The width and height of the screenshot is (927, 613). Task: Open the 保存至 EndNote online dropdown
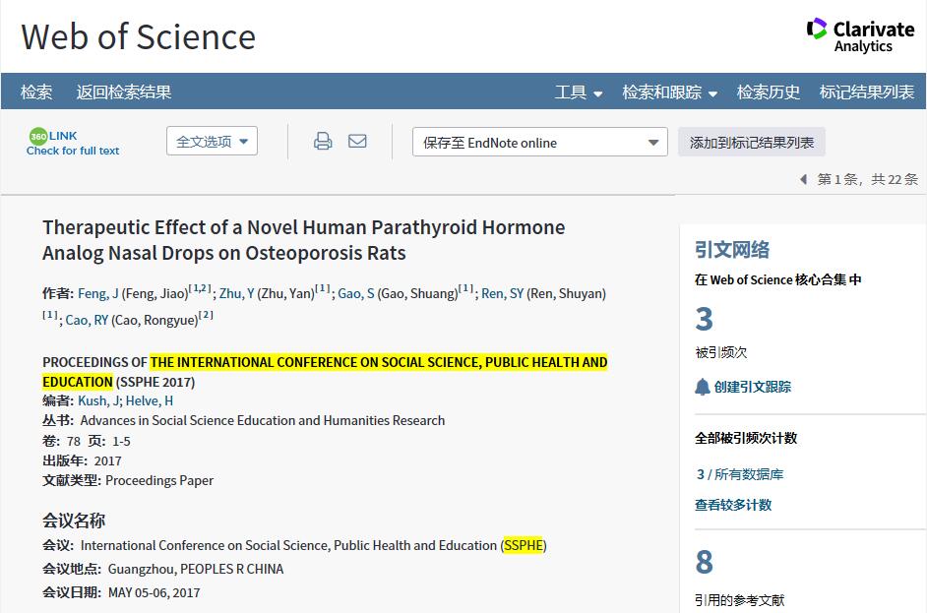point(539,143)
